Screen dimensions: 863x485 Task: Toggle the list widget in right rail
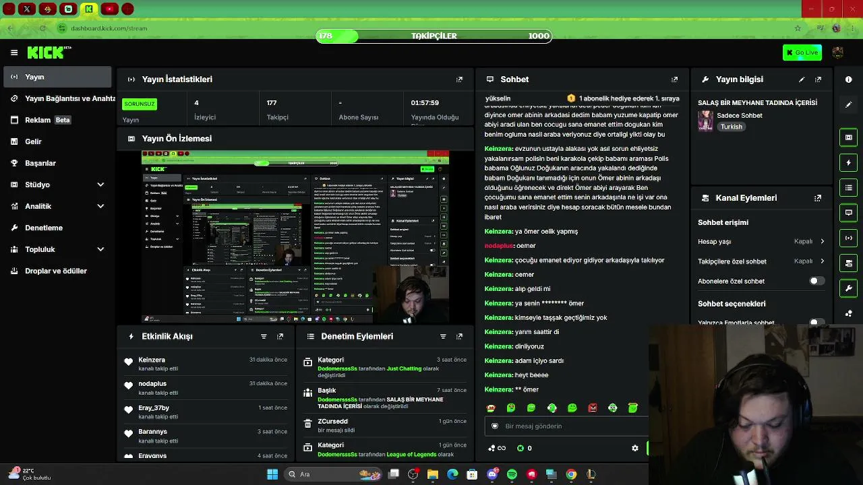click(849, 187)
